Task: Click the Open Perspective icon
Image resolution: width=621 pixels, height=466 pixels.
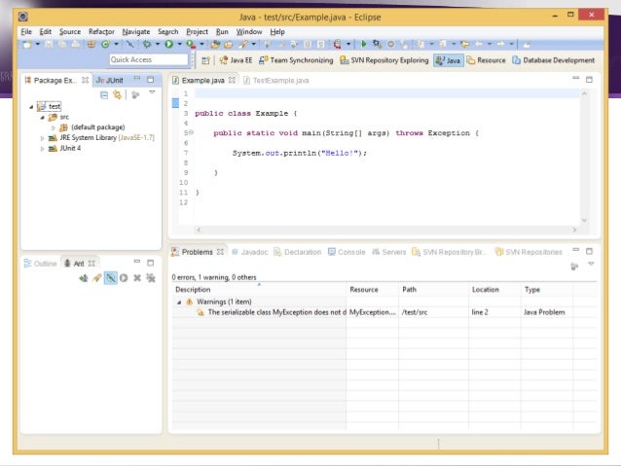Action: coord(205,60)
